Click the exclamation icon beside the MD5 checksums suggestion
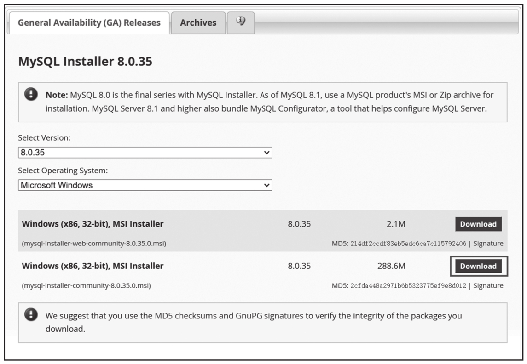 [31, 315]
